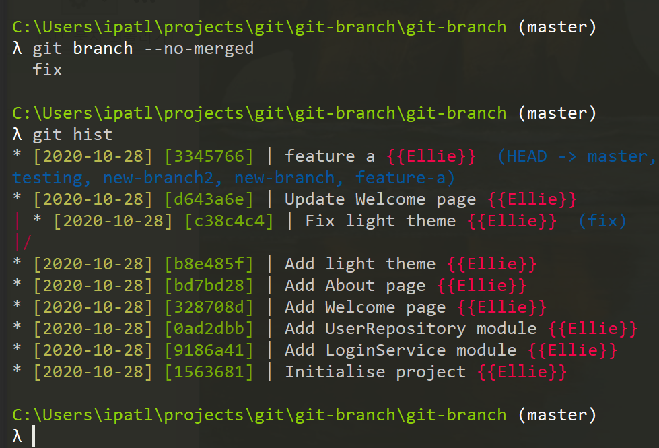
Task: Click the 'HEAD -> master' ref label
Action: [576, 156]
